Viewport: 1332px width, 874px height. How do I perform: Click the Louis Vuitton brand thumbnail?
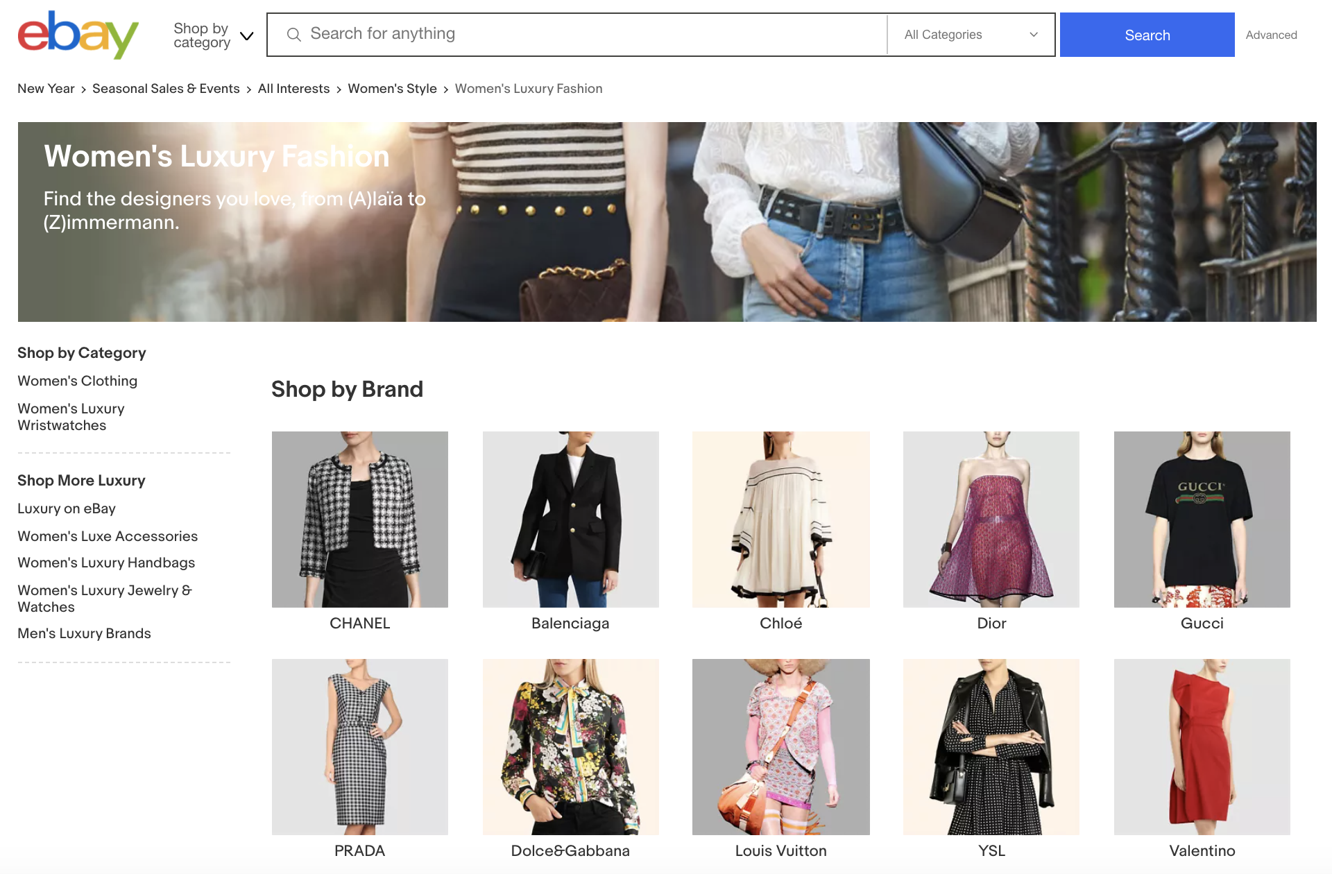[780, 745]
